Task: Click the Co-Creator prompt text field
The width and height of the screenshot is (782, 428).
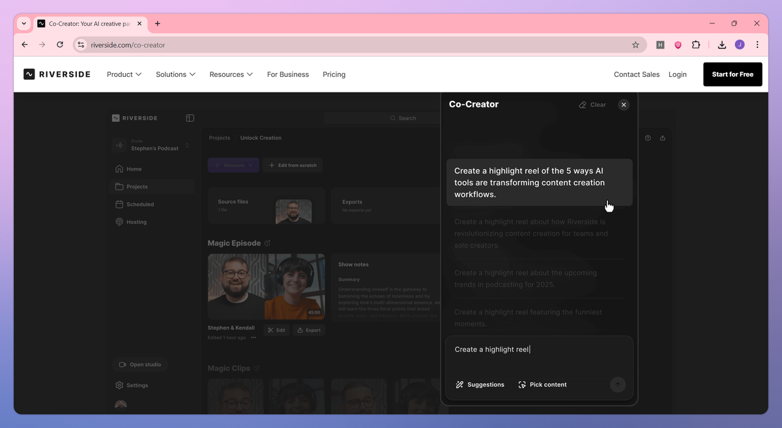Action: point(540,350)
